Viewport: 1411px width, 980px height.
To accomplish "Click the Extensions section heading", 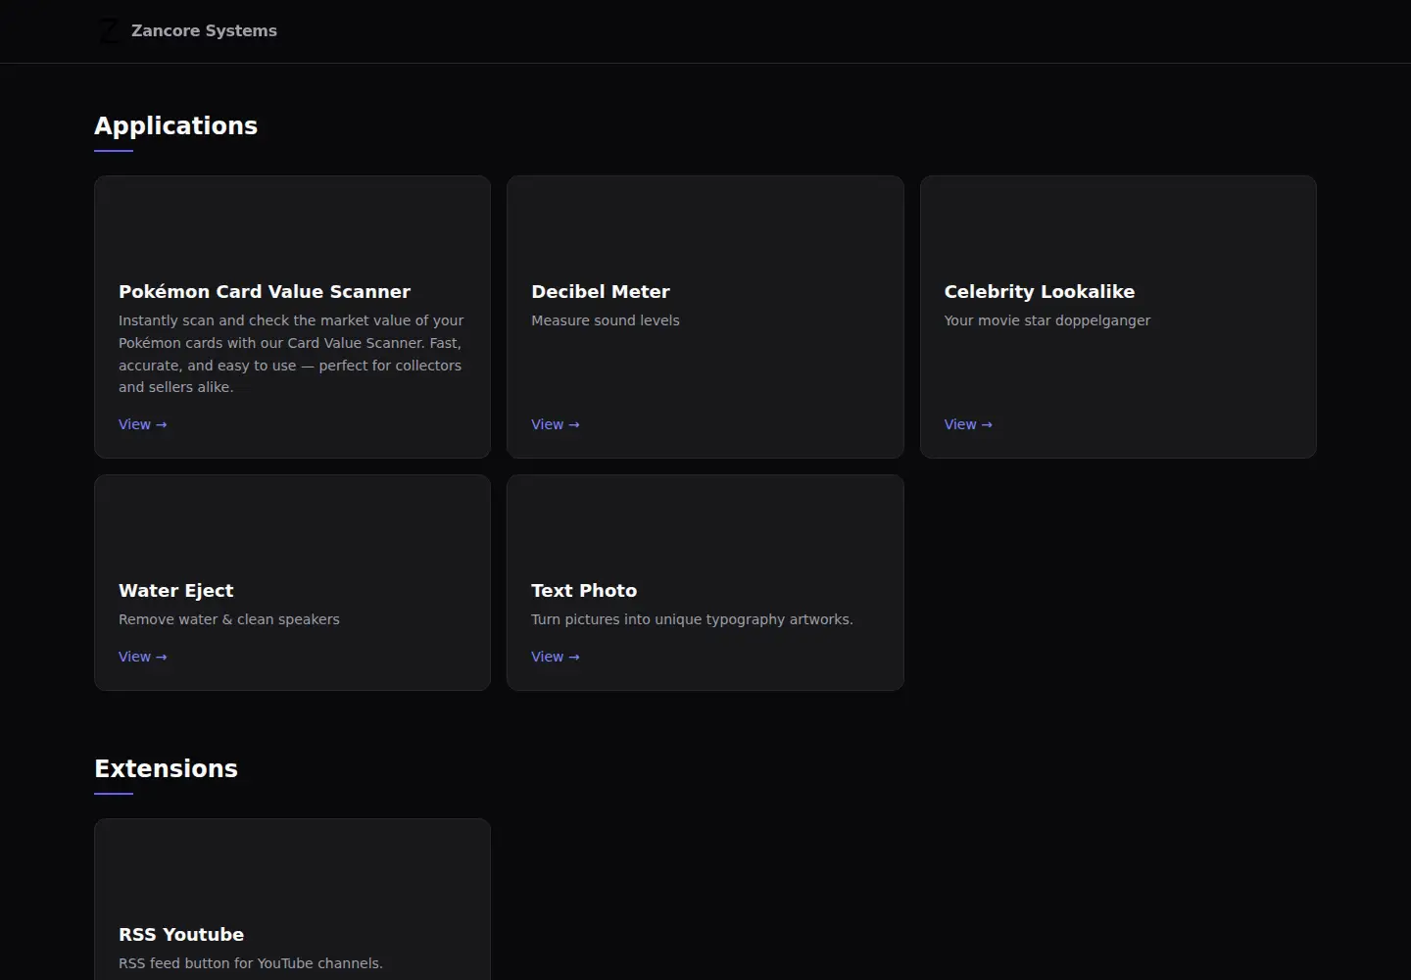I will pos(166,768).
